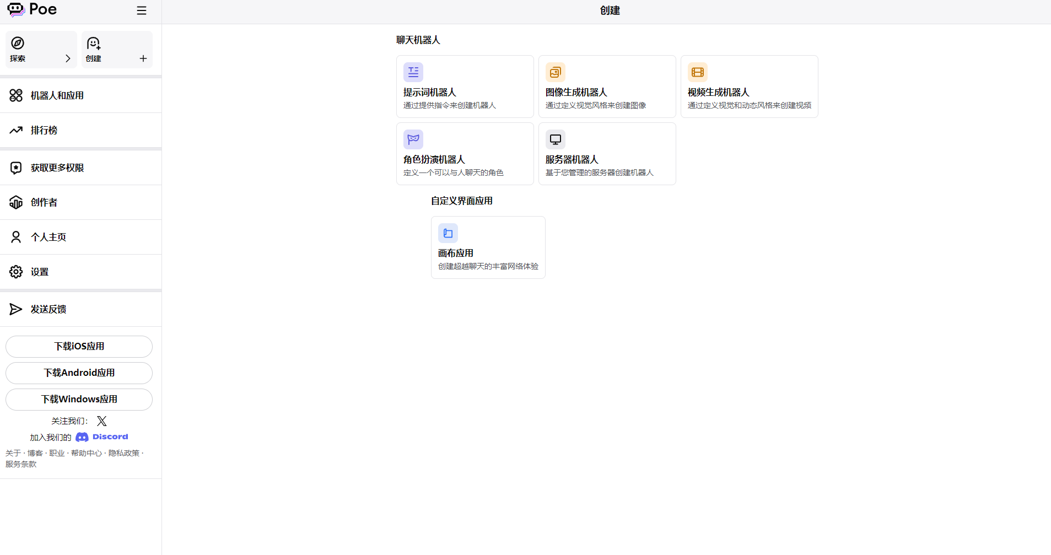This screenshot has height=555, width=1051.
Task: Open the 创作者 sidebar icon
Action: [15, 202]
